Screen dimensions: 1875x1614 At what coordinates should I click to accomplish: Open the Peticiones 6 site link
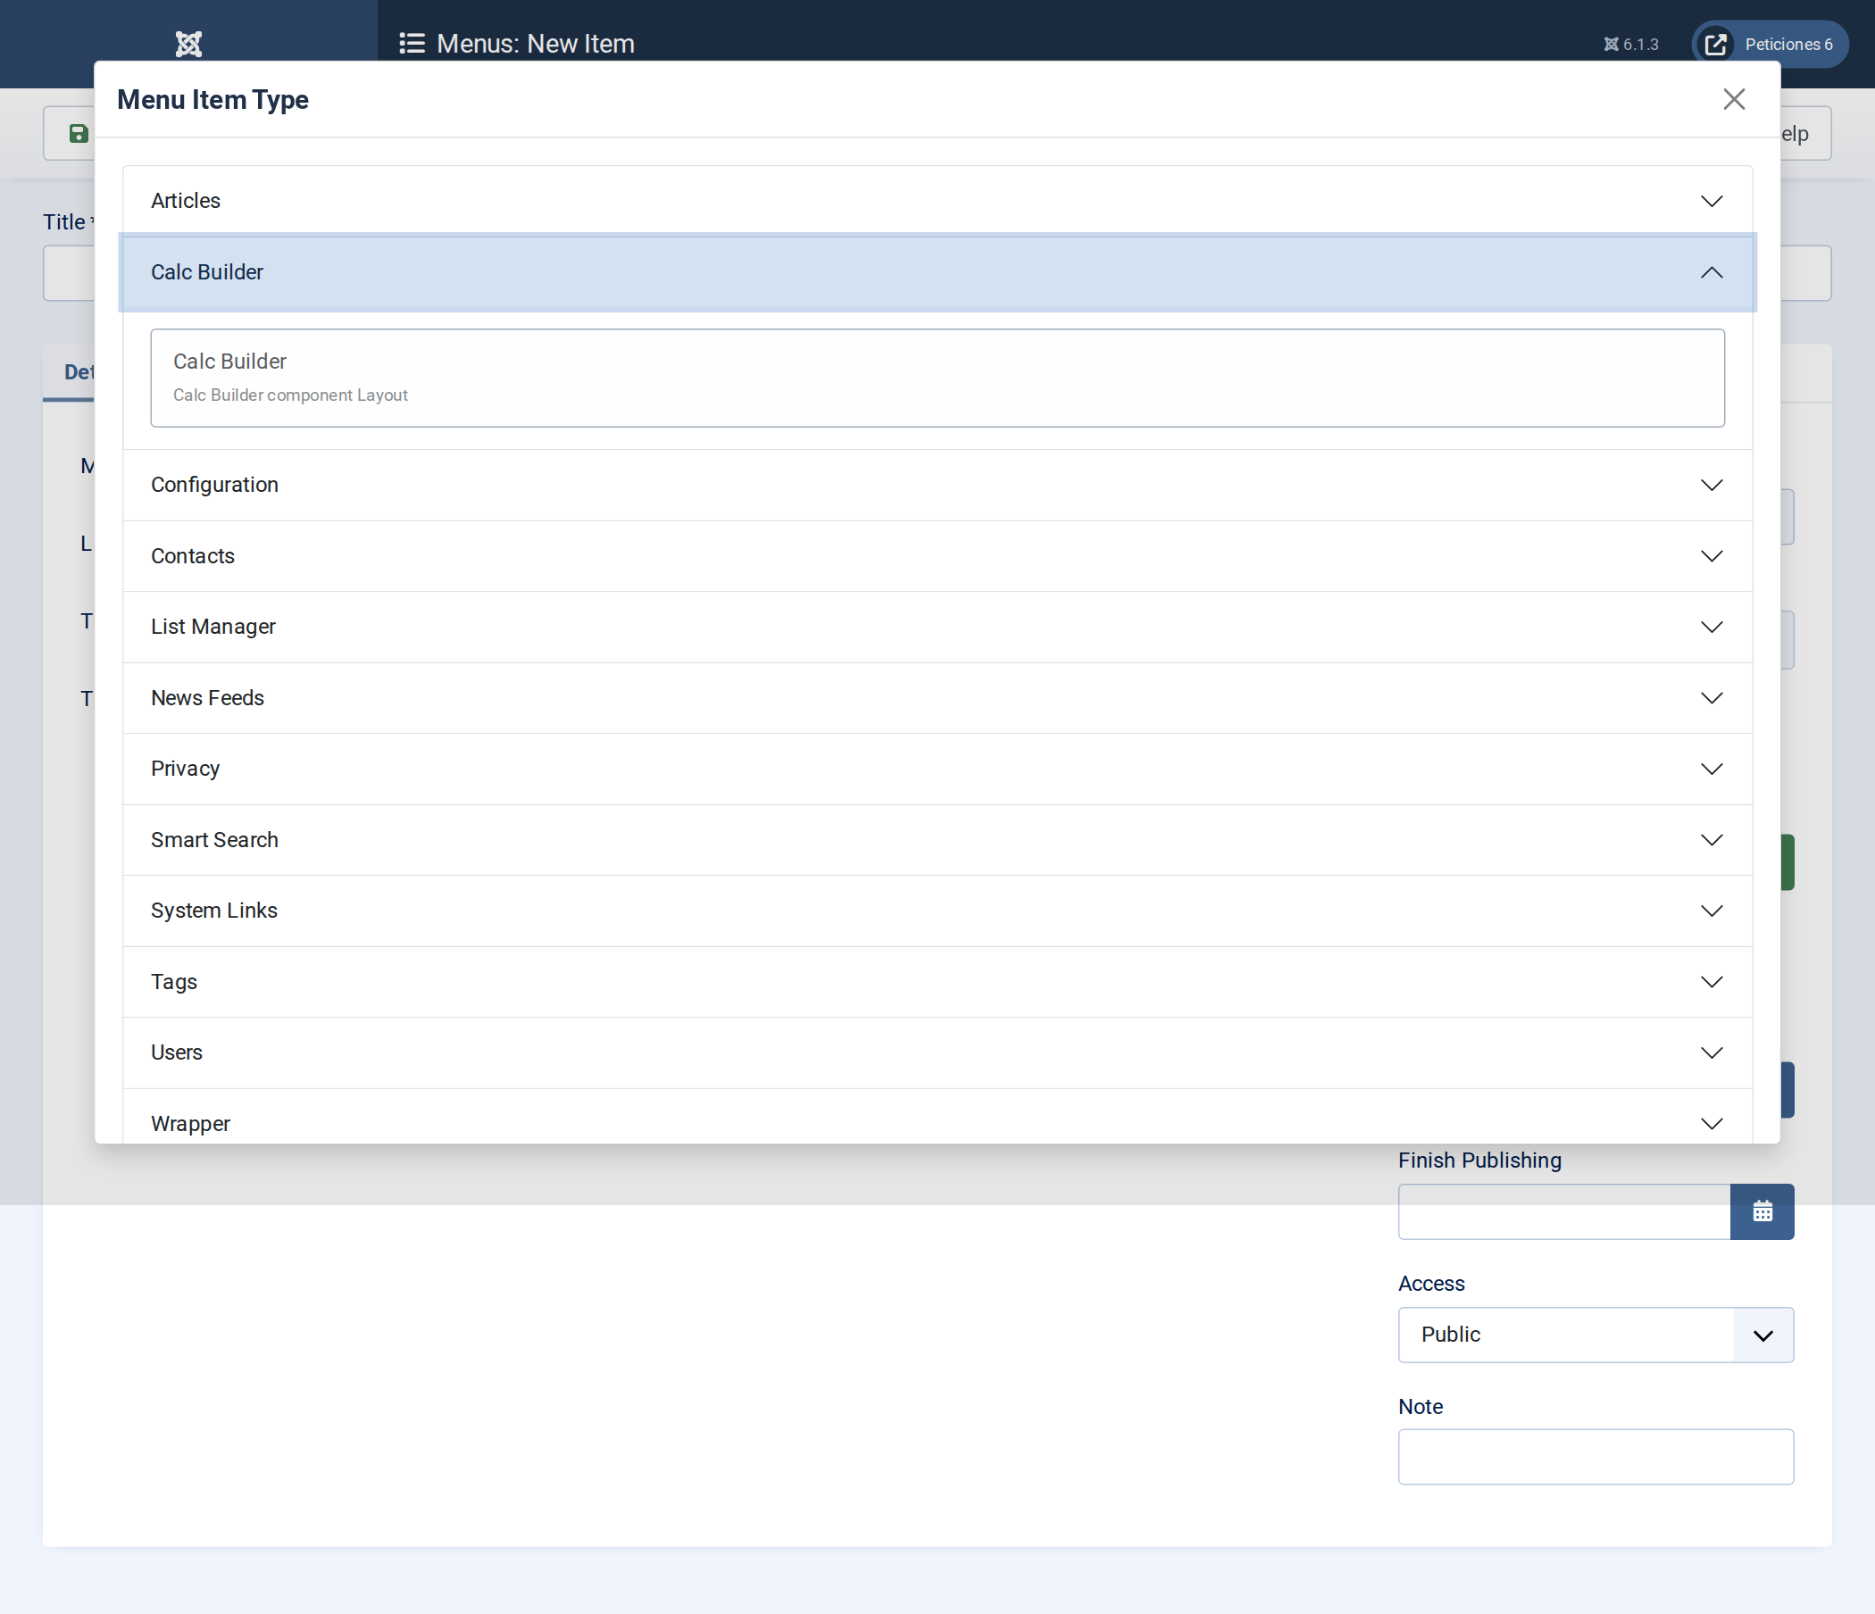tap(1769, 45)
